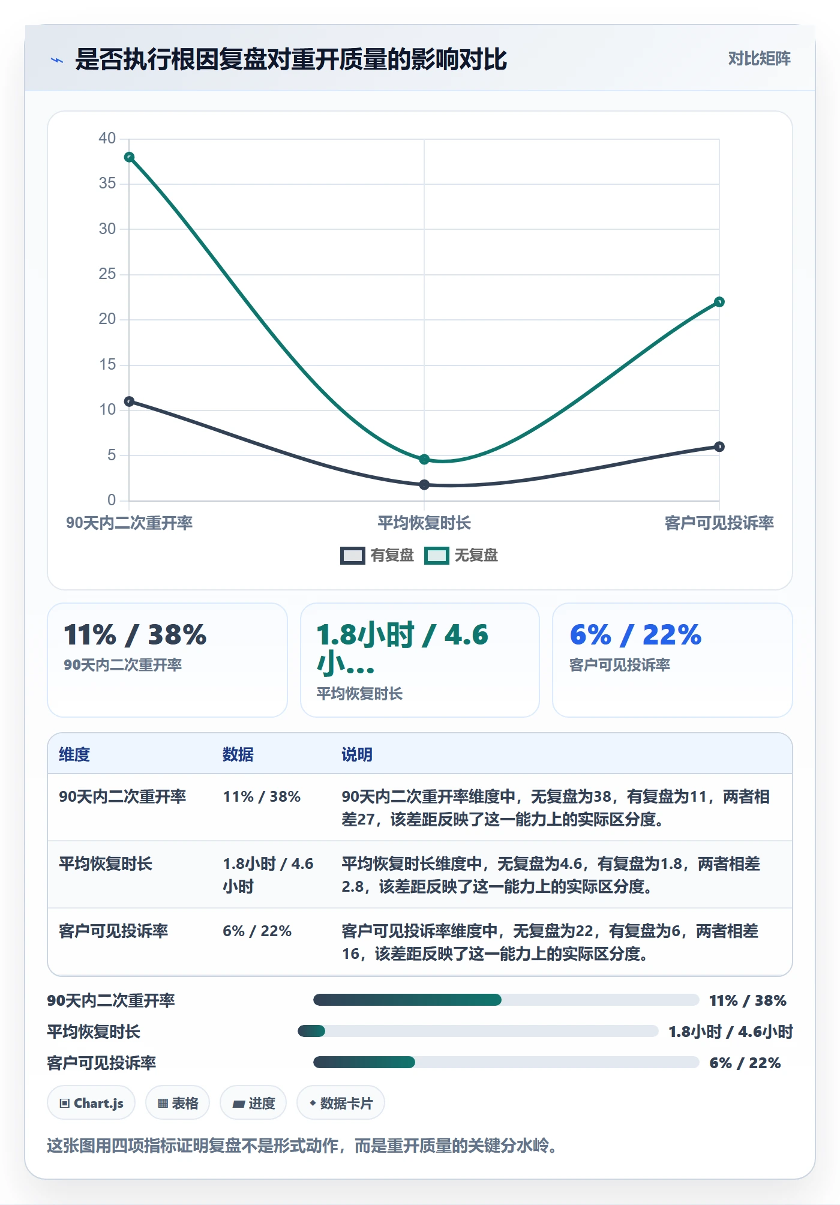Viewport: 840px width, 1205px height.
Task: Click the 1.8小时 / 4.6小时 value beside progress bar
Action: (x=731, y=1032)
